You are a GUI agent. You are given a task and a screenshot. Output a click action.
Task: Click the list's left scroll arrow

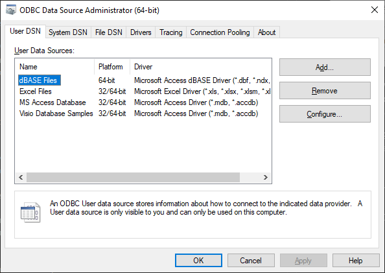coord(21,178)
